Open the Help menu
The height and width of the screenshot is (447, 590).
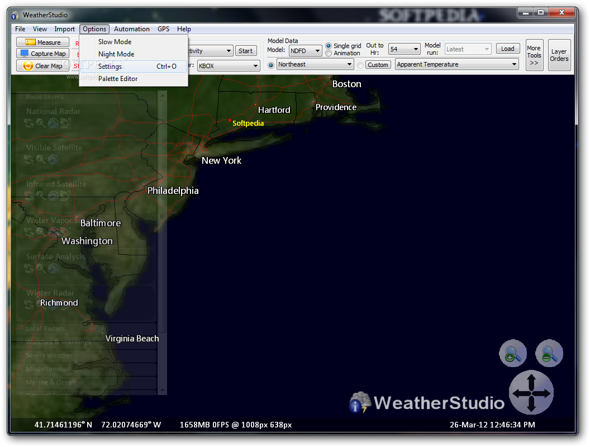tap(184, 29)
